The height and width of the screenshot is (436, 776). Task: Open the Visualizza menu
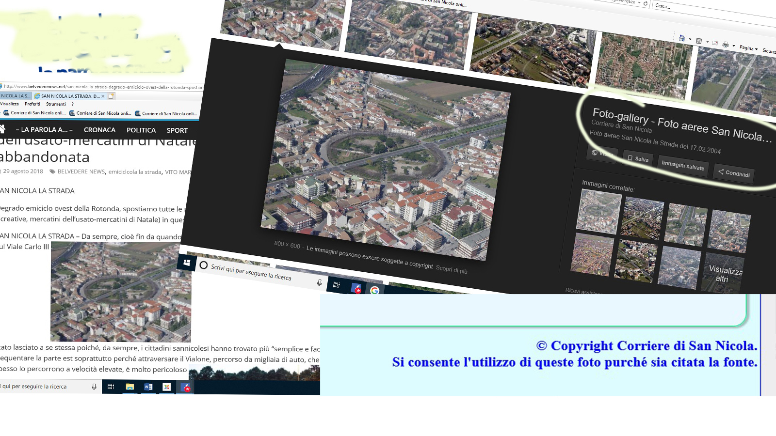click(9, 104)
